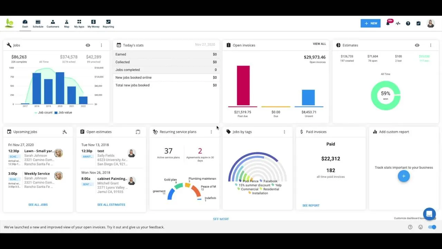Open the Jobs card three-dot menu
The image size is (442, 249).
point(101,45)
